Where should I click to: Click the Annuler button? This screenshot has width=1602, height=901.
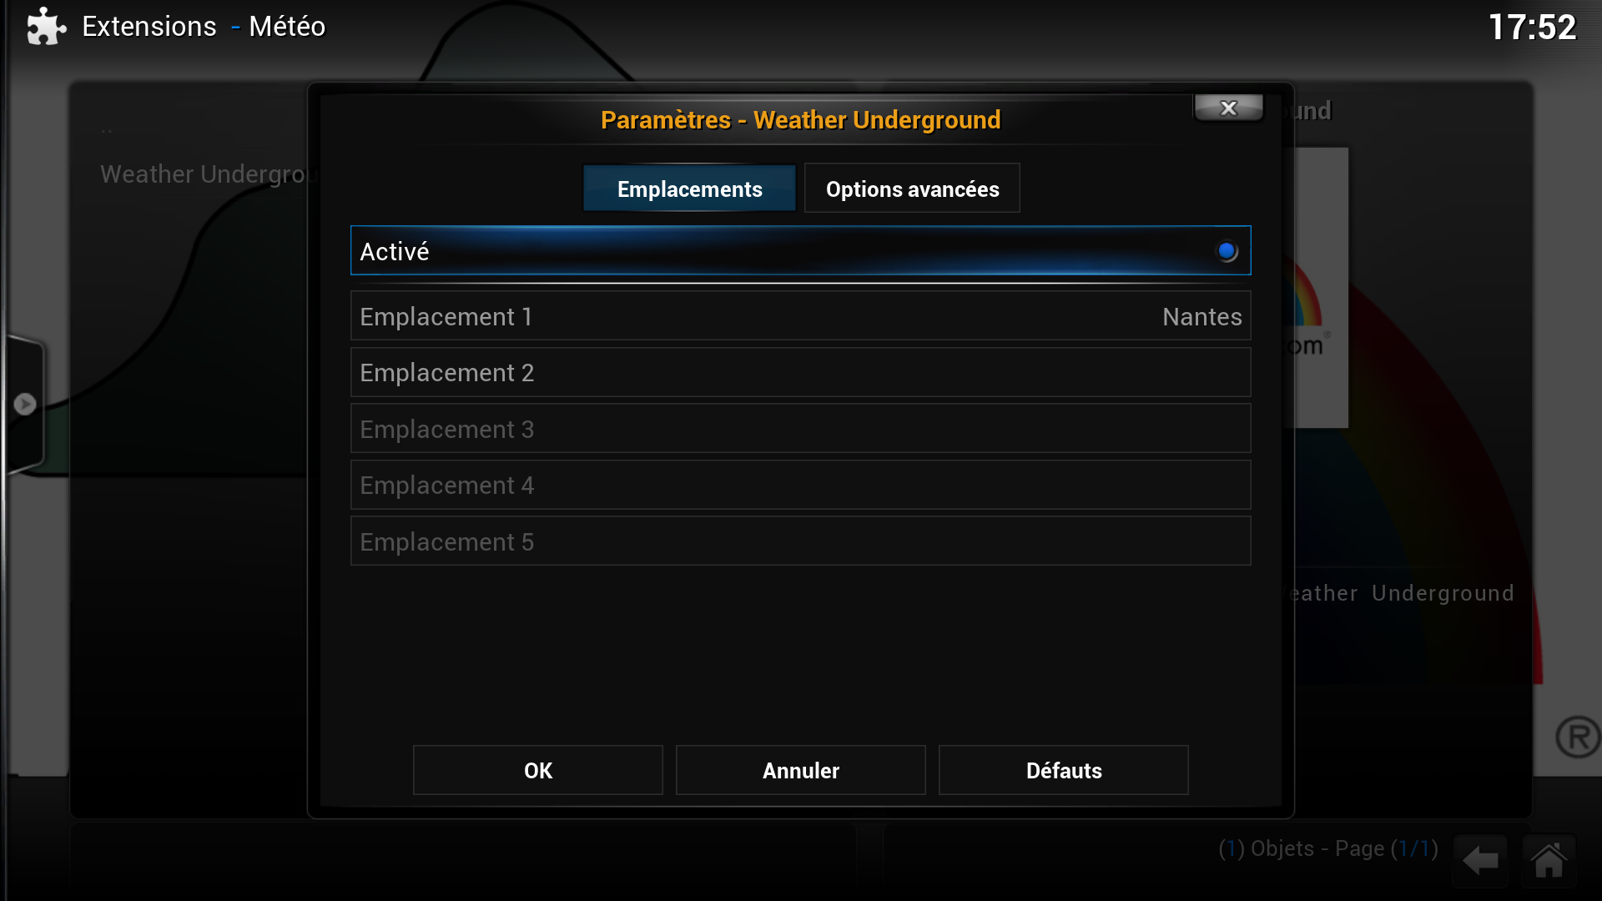click(x=801, y=770)
